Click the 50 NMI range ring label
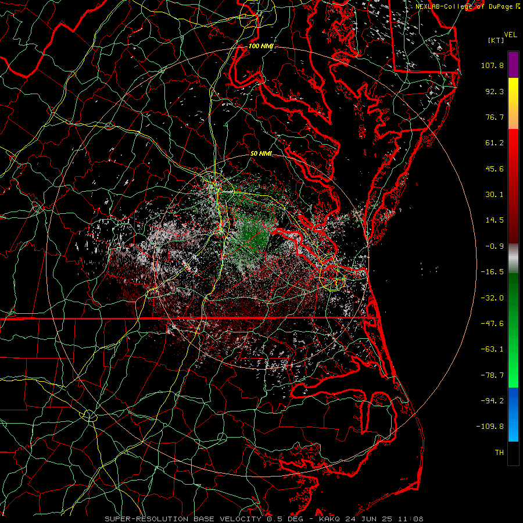Image resolution: width=523 pixels, height=523 pixels. coord(261,153)
